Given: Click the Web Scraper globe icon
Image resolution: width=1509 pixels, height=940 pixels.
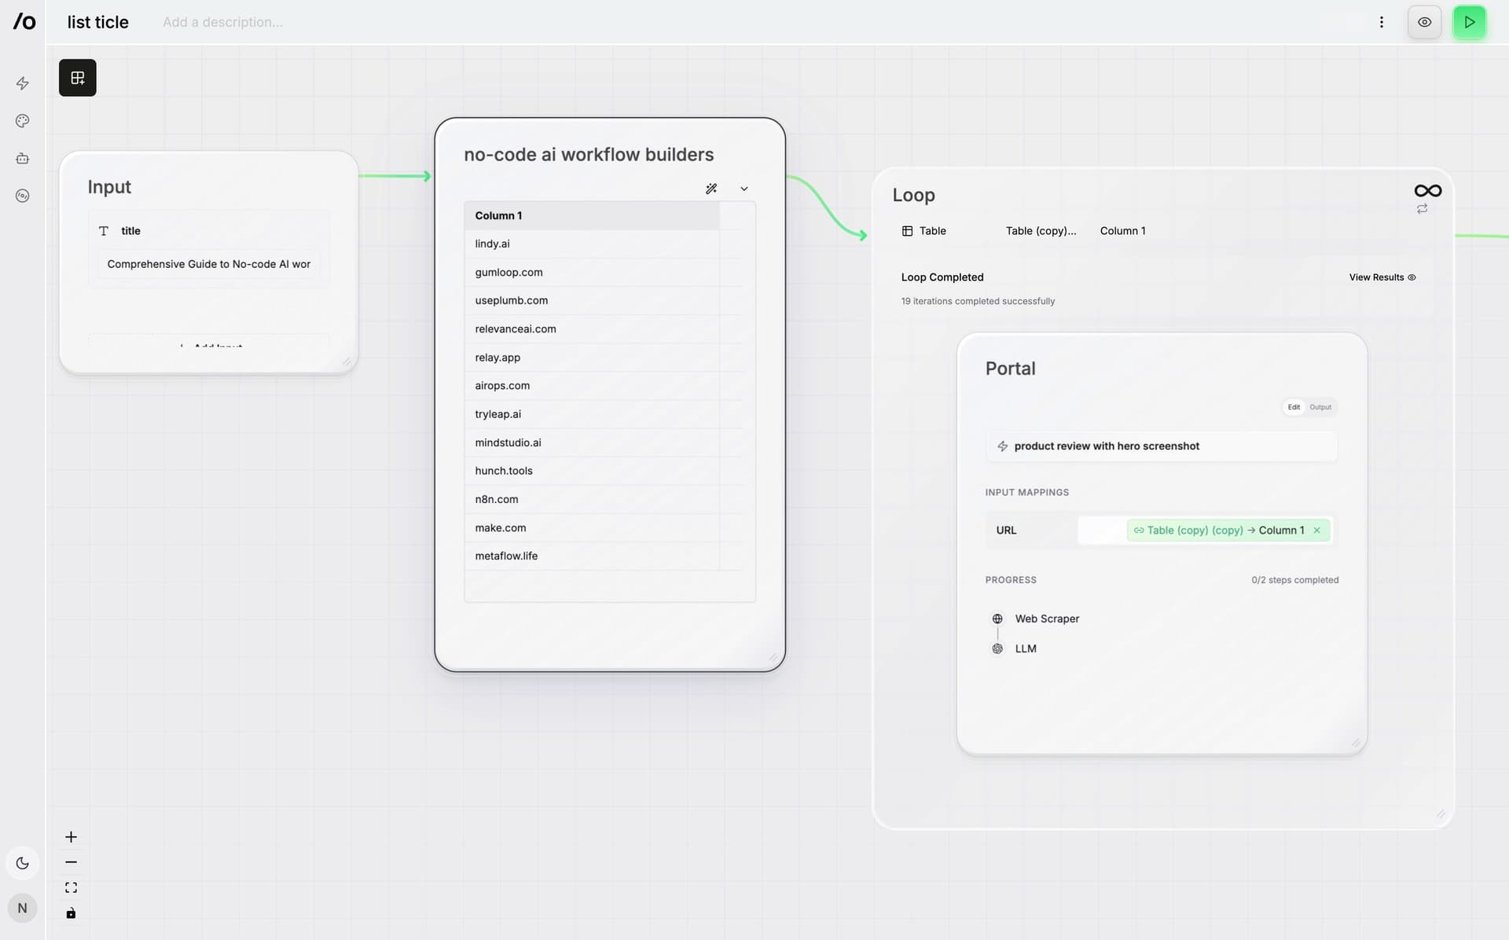Looking at the screenshot, I should (x=997, y=619).
